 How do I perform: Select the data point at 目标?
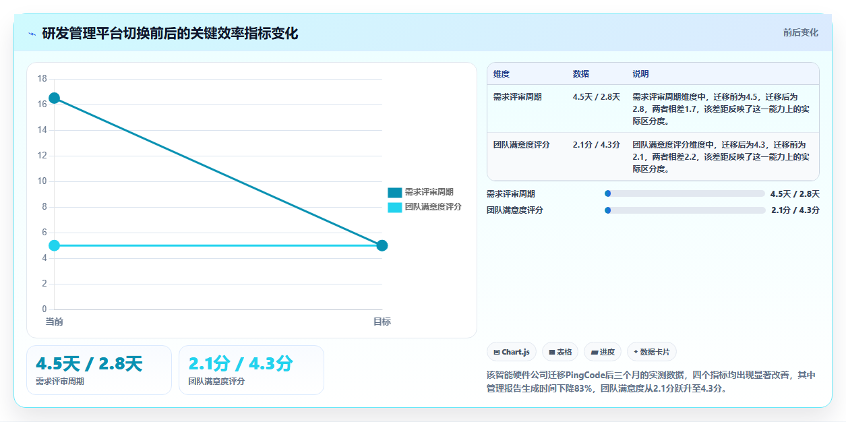coord(382,245)
